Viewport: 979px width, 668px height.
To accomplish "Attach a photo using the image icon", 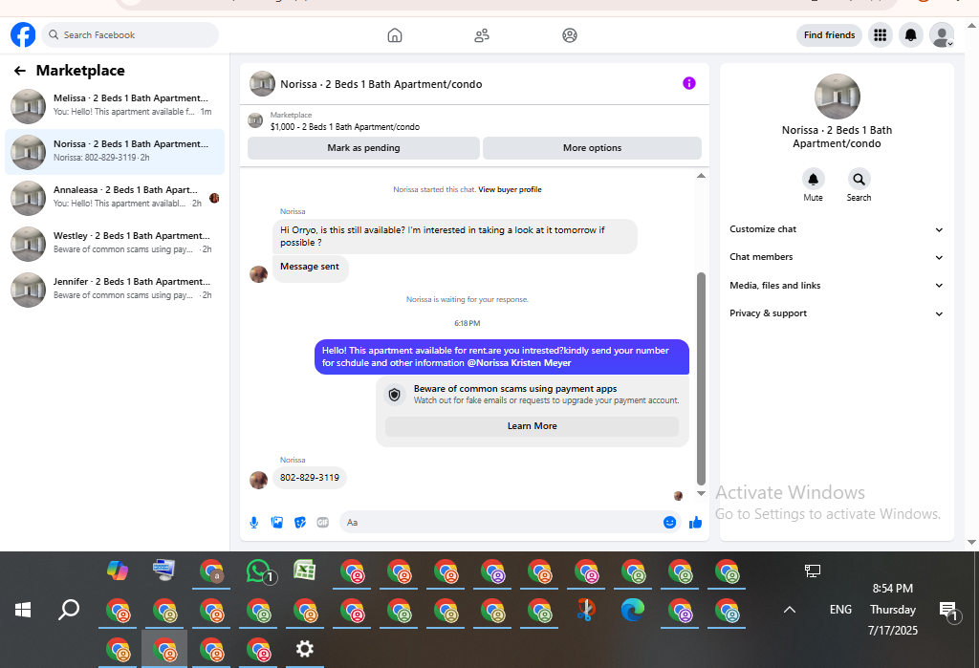I will pyautogui.click(x=277, y=523).
